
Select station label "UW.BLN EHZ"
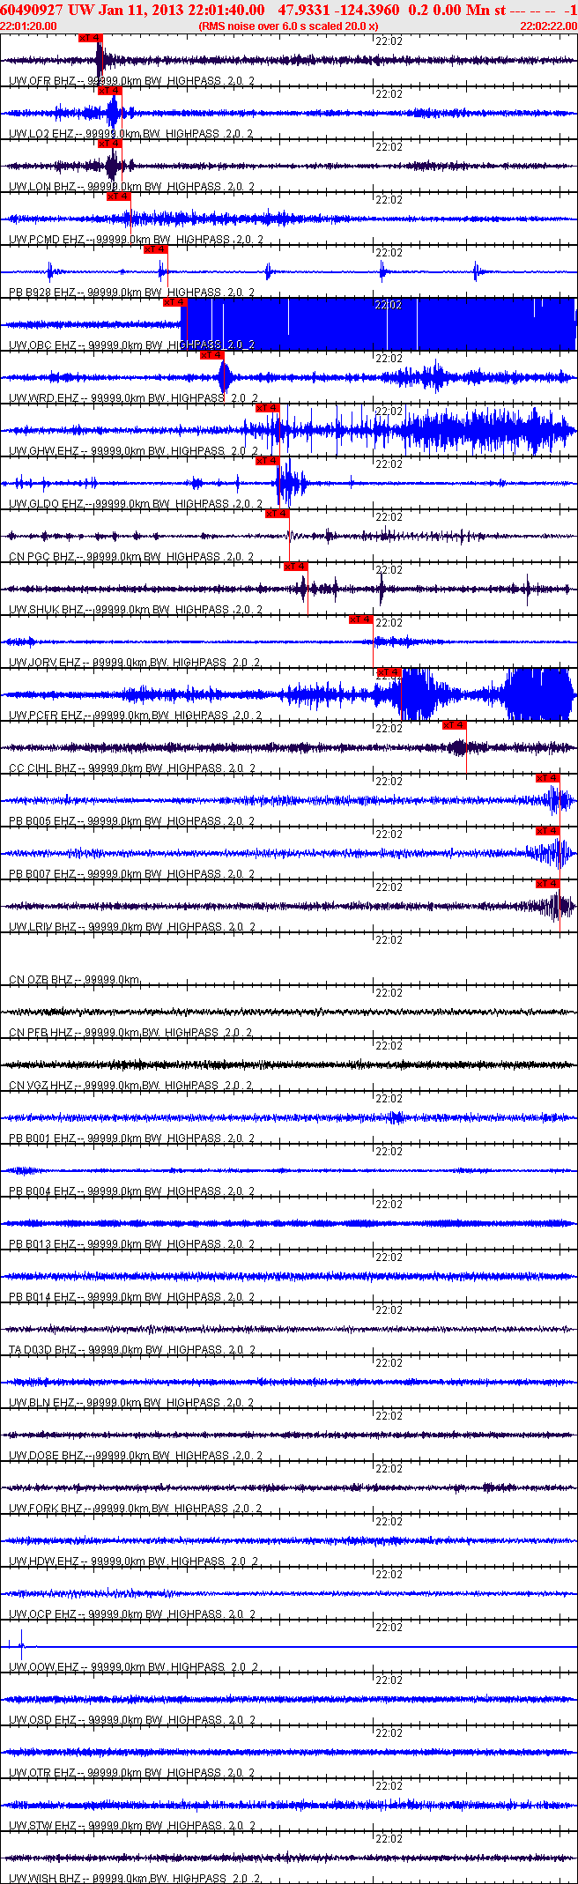point(41,1403)
